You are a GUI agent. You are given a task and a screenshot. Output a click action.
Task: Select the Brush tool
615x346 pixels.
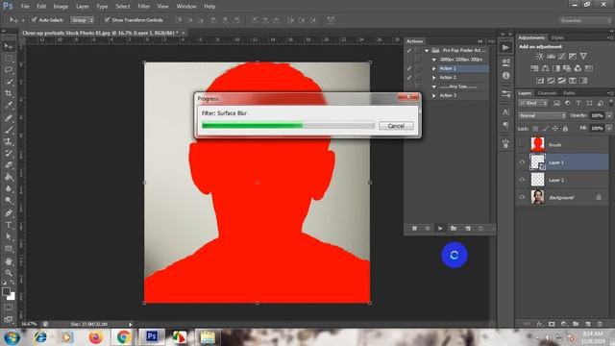pyautogui.click(x=9, y=130)
